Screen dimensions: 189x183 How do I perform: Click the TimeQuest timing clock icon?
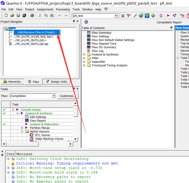183,16
